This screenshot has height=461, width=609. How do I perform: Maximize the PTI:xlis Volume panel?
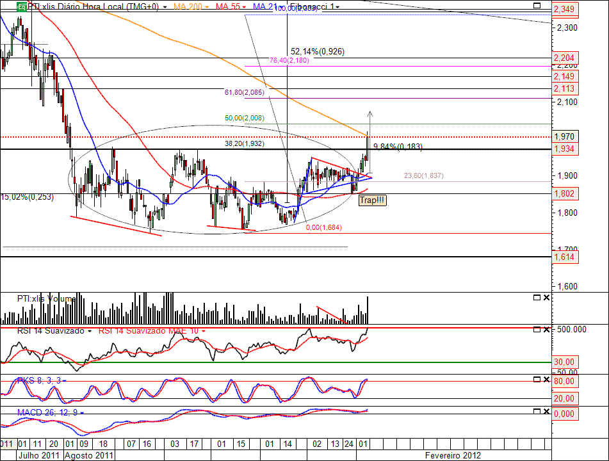[x=537, y=298]
